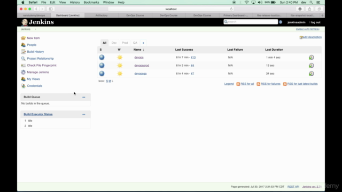Viewport: 342px width, 192px height.
Task: Reload page with Safari refresh icon
Action: click(231, 9)
